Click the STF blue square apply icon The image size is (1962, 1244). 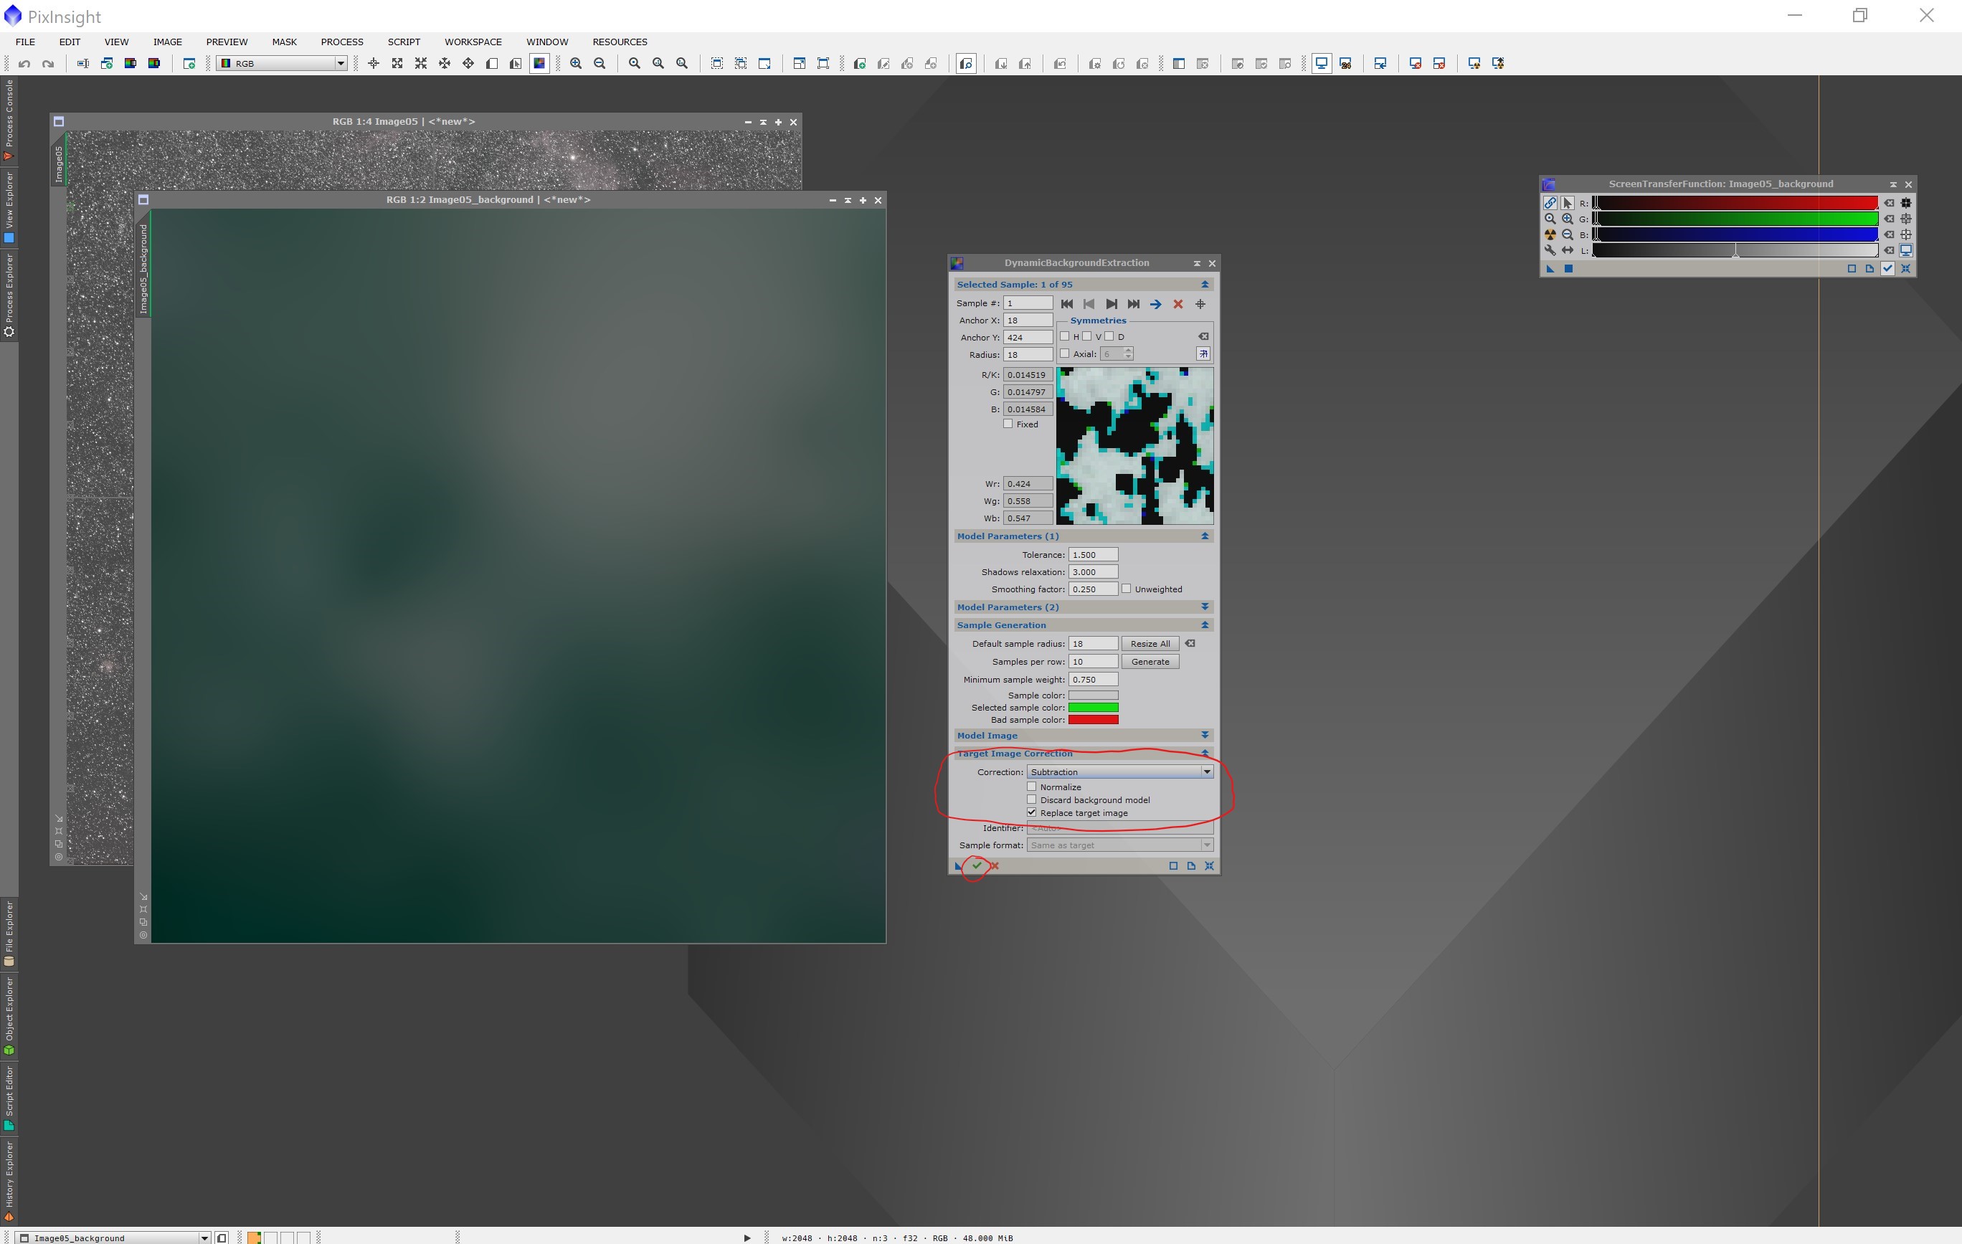1568,269
